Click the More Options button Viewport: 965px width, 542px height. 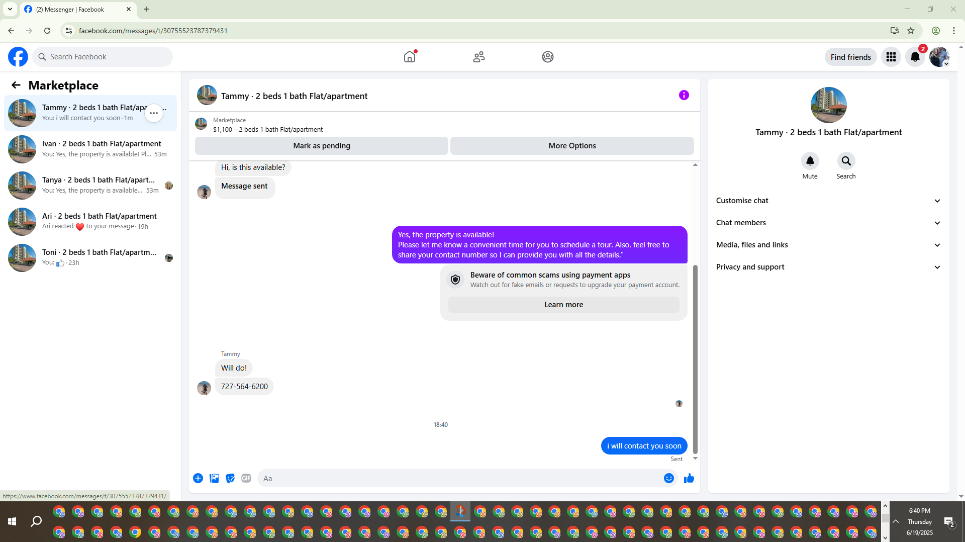click(x=572, y=146)
